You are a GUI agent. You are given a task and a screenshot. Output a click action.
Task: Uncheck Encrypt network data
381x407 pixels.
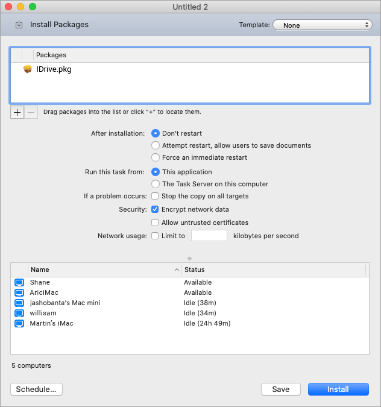click(156, 209)
